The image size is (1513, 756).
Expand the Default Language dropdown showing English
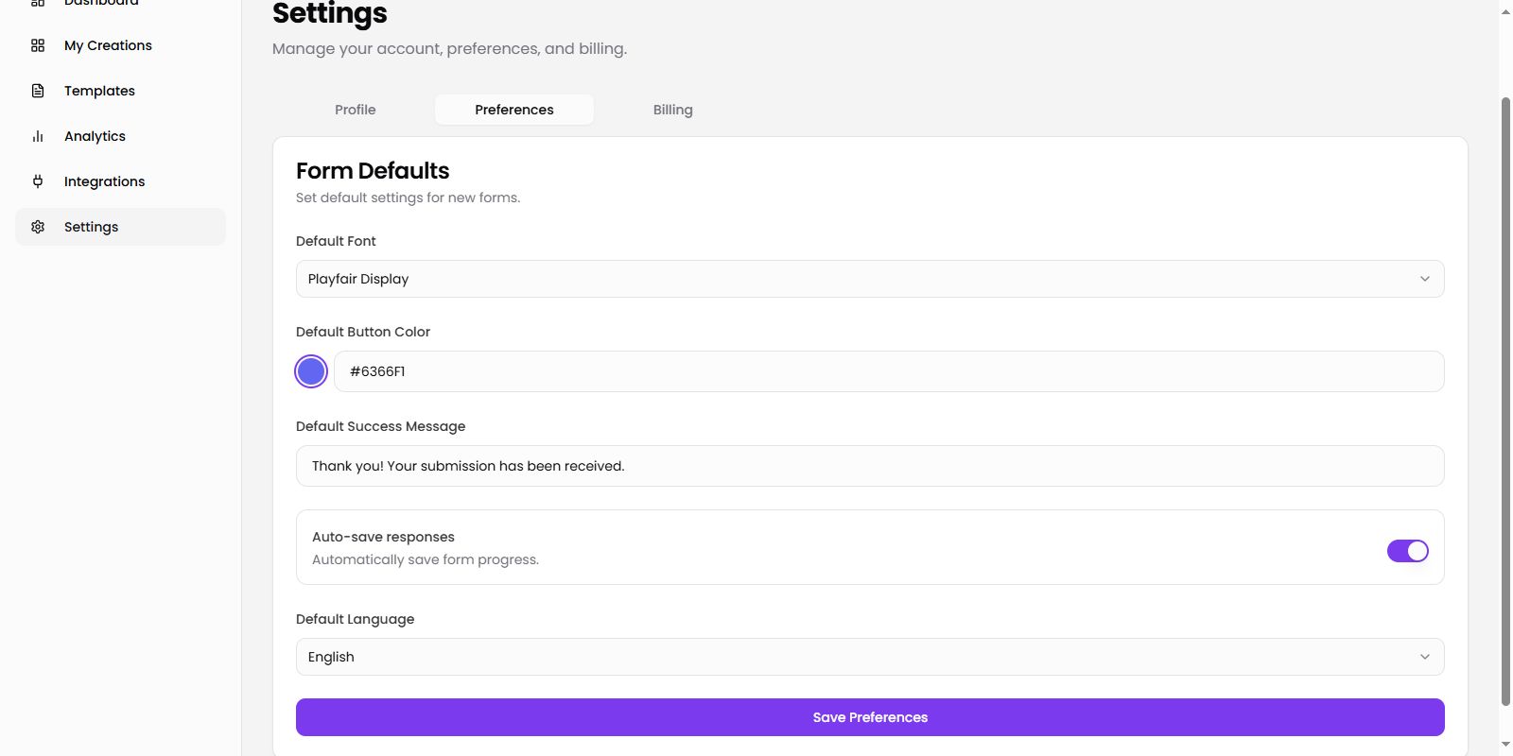870,657
